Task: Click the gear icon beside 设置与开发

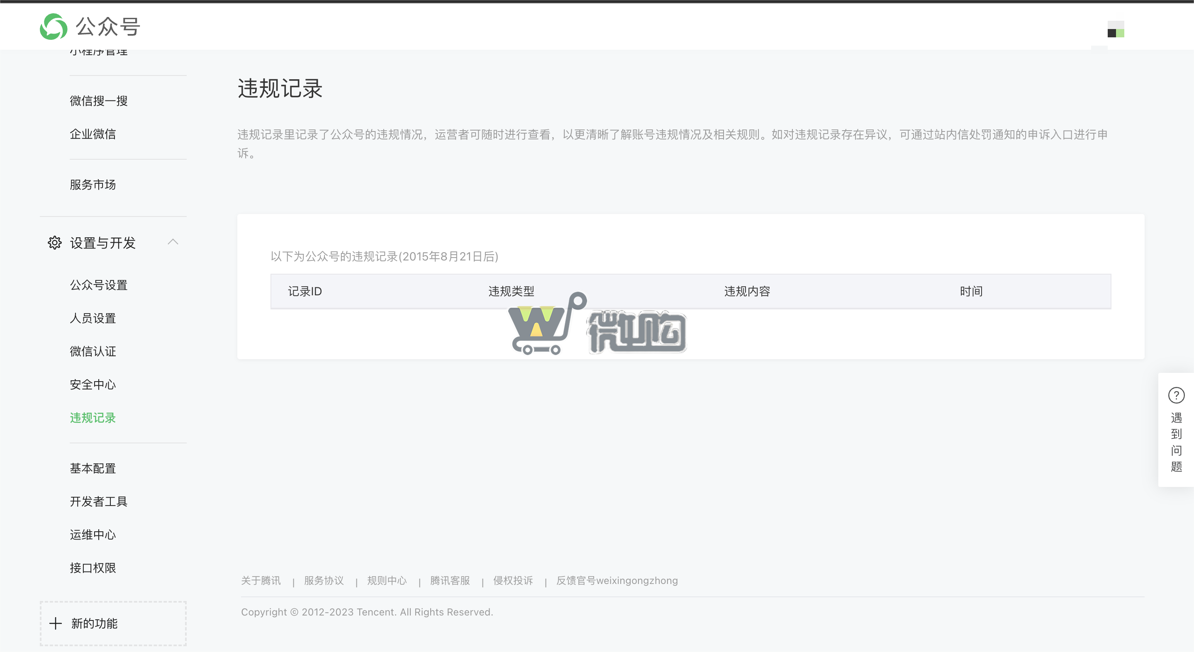Action: pyautogui.click(x=54, y=242)
